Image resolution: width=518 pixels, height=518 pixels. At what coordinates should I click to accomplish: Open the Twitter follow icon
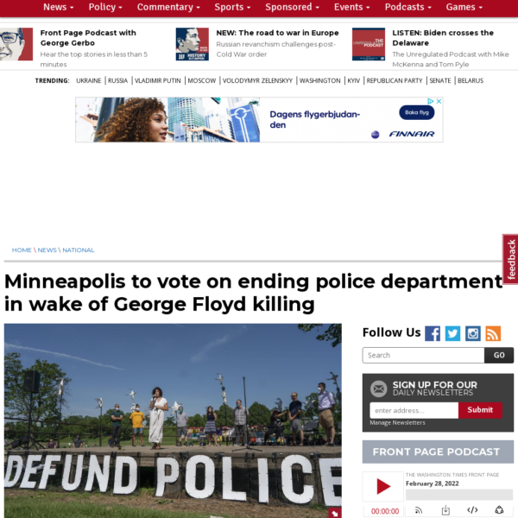(x=452, y=333)
